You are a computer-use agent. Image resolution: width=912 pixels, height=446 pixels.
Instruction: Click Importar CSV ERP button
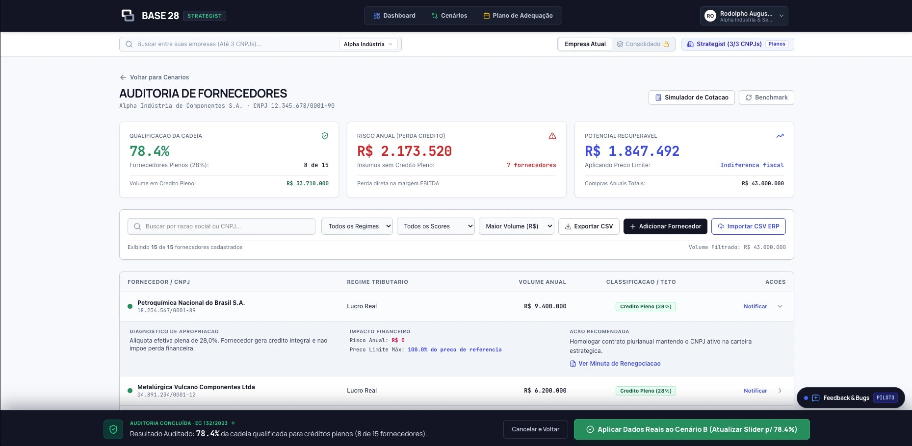(x=749, y=226)
